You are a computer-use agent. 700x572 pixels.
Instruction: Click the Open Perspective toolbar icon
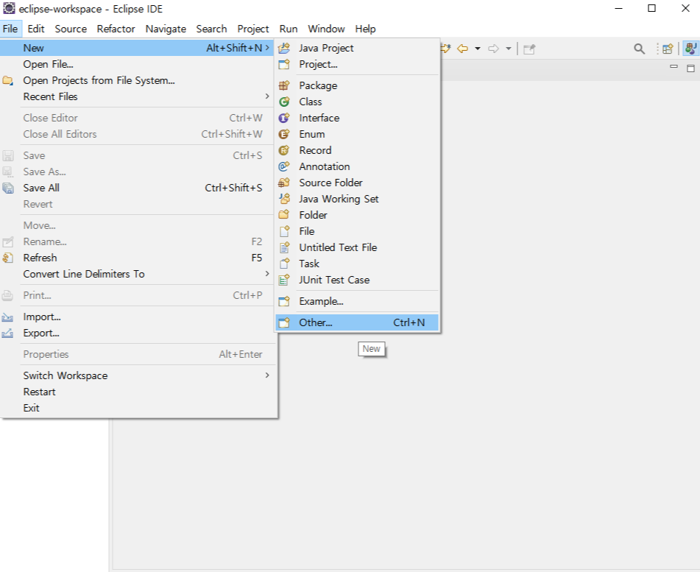pyautogui.click(x=668, y=49)
